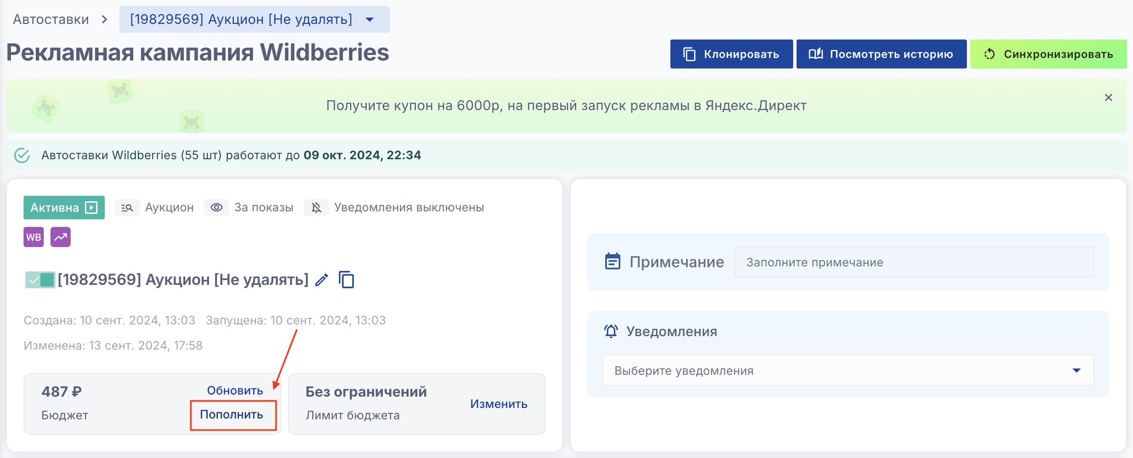Click the purple trending chart badge icon

click(60, 237)
